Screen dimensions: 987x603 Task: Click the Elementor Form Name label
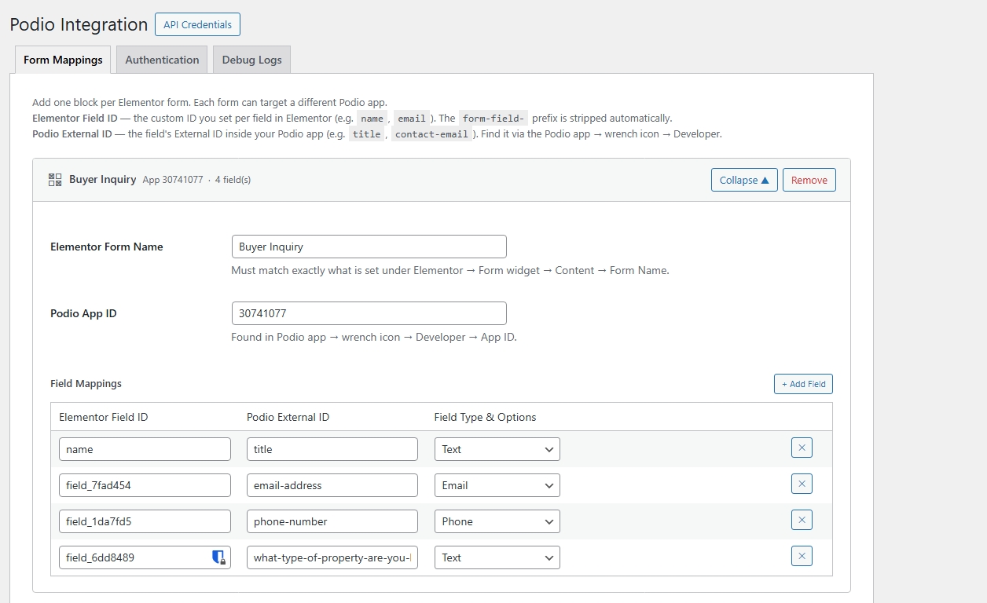click(107, 247)
